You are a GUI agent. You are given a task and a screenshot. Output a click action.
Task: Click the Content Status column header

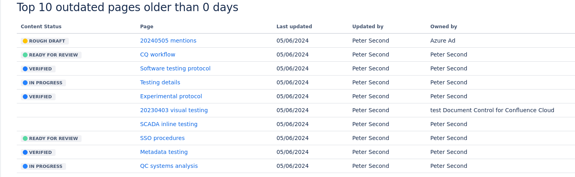pos(41,27)
